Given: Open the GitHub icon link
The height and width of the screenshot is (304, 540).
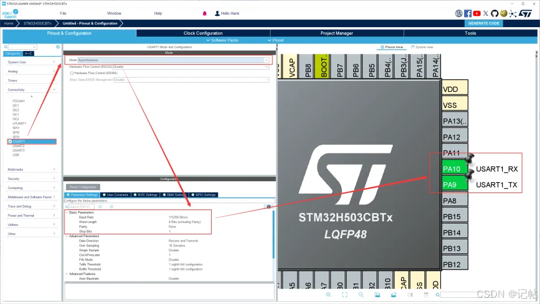Looking at the screenshot, I should pos(495,13).
